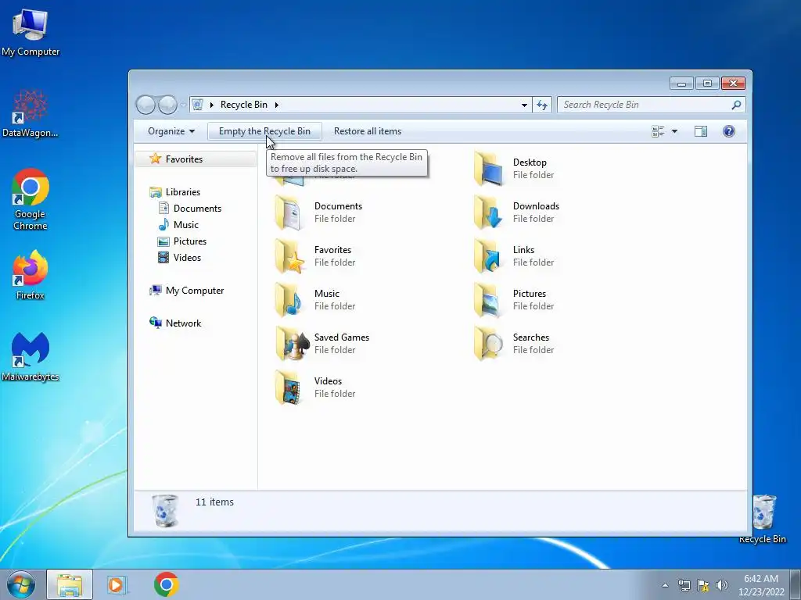Image resolution: width=801 pixels, height=600 pixels.
Task: Expand the recent pages dropdown arrow
Action: [183, 105]
